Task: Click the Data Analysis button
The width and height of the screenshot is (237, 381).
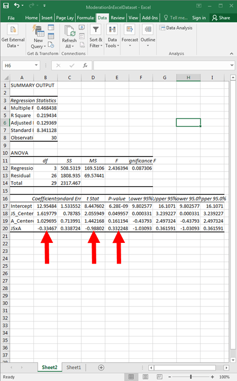Action: [x=176, y=28]
